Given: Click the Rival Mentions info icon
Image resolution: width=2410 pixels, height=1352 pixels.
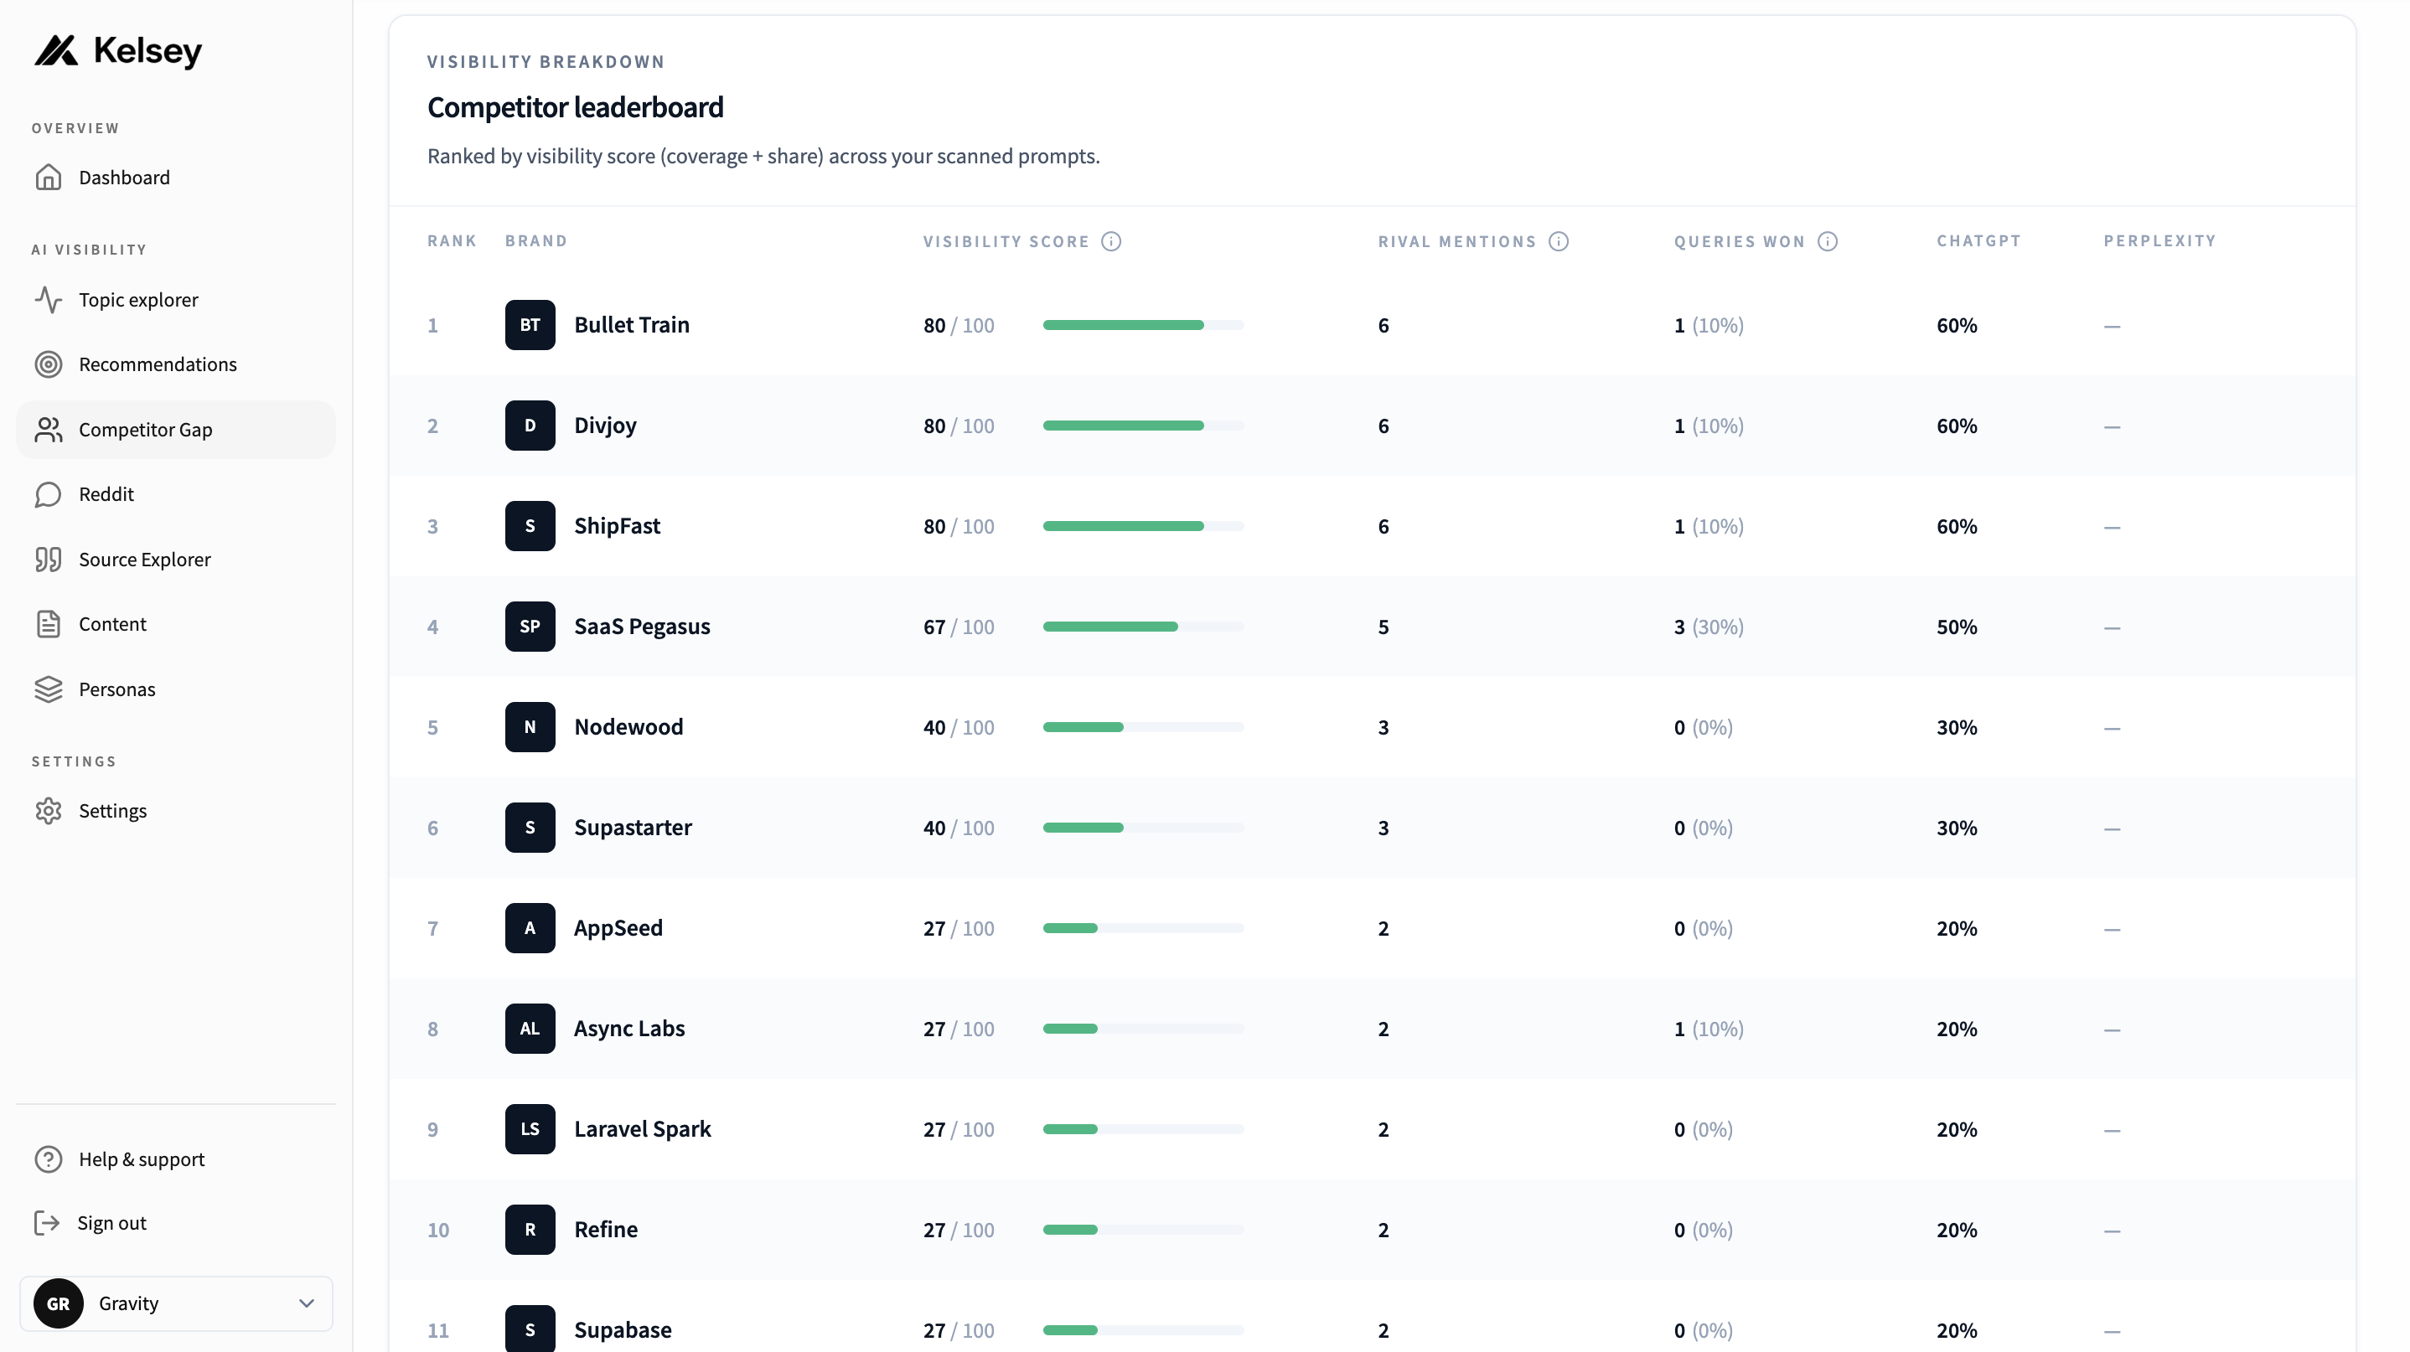Looking at the screenshot, I should (1559, 241).
